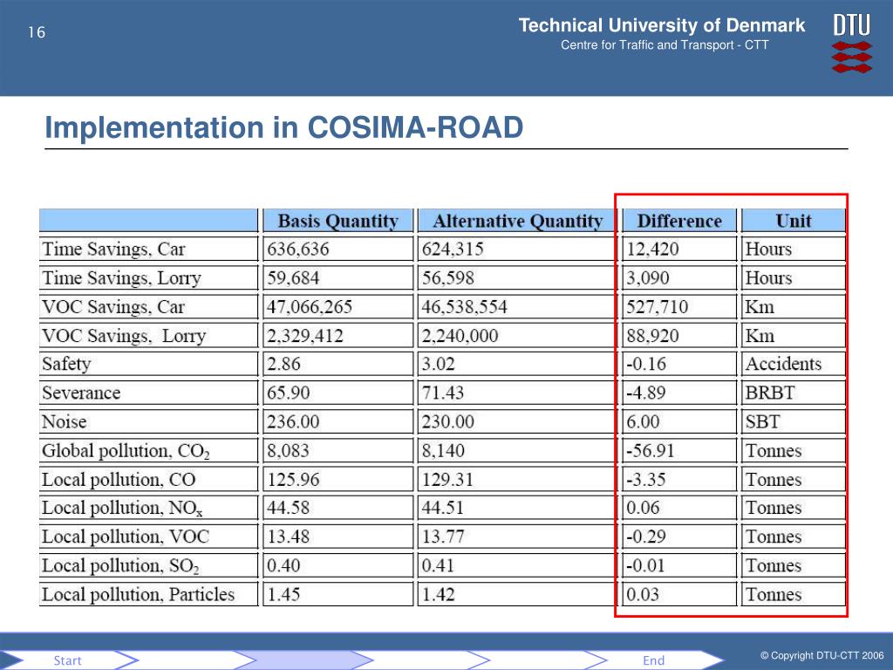This screenshot has width=893, height=670.
Task: Click the Centre for Traffic and Transport subtitle
Action: pyautogui.click(x=664, y=45)
